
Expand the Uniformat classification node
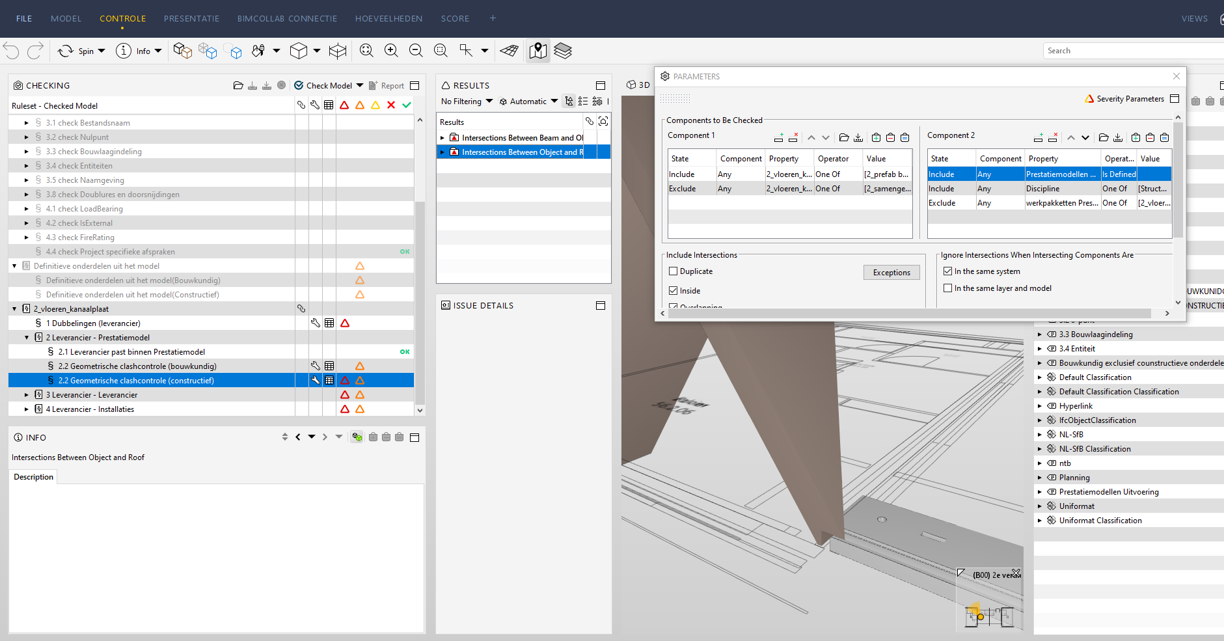pyautogui.click(x=1040, y=506)
